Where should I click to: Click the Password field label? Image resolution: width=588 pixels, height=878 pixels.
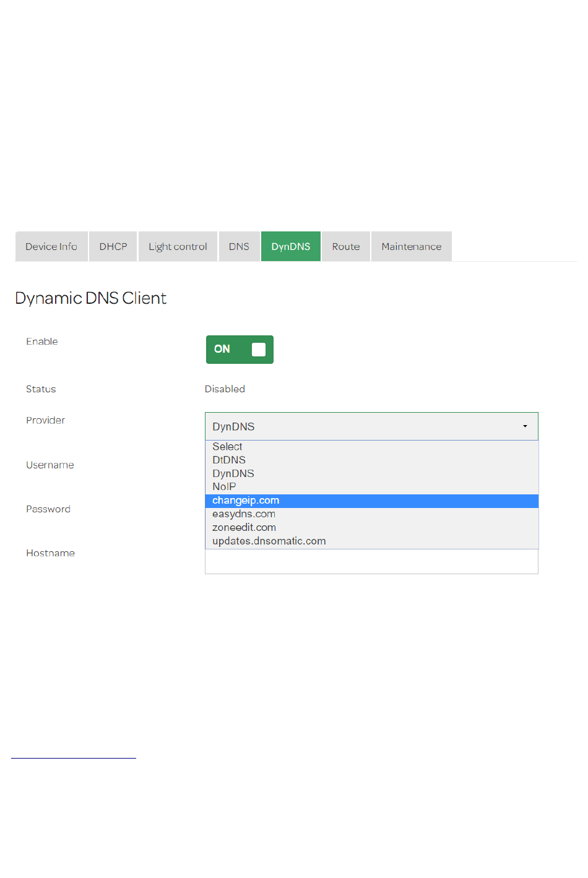[x=48, y=509]
